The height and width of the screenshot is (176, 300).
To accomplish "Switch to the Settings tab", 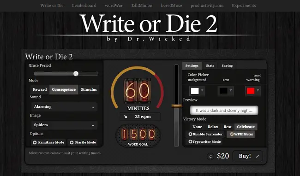I will (192, 66).
